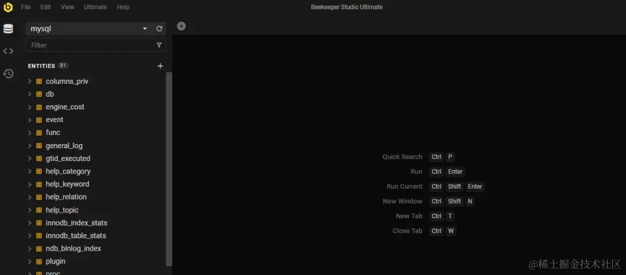
Task: Click the entities count badge 31
Action: click(63, 65)
